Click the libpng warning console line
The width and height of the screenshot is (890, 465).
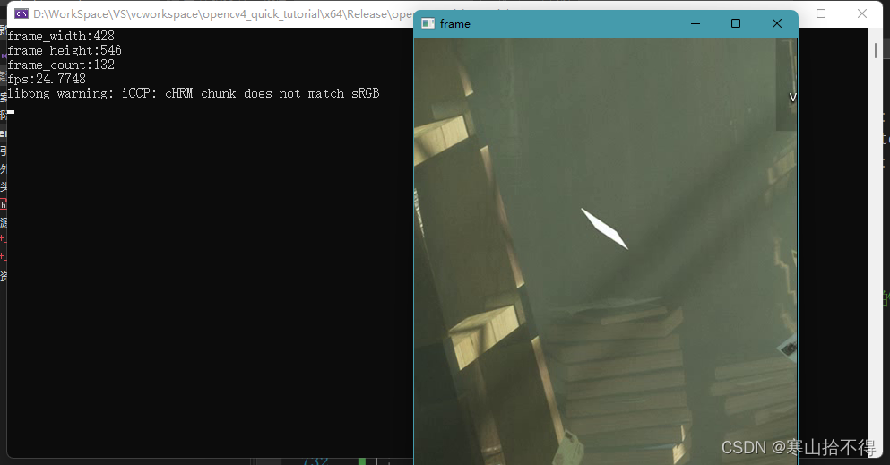coord(193,93)
